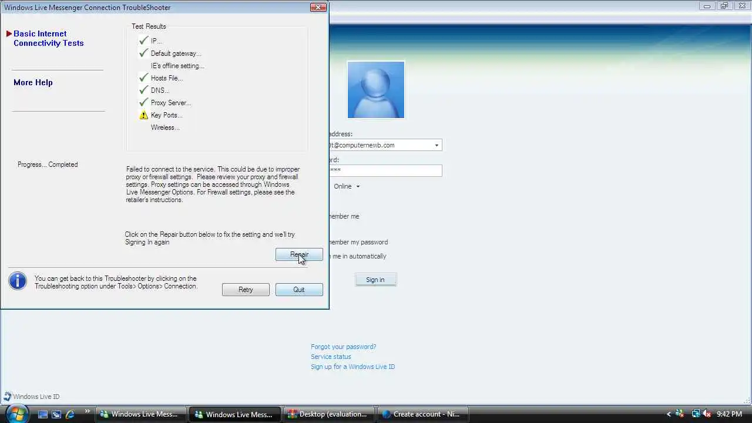Show hidden system tray icons chevron
Viewport: 752px width, 423px height.
pos(668,414)
